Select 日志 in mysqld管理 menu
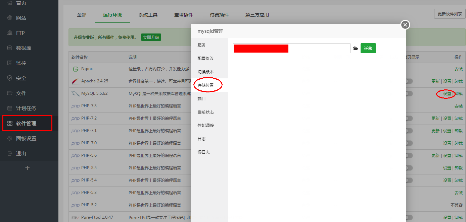 (x=209, y=139)
